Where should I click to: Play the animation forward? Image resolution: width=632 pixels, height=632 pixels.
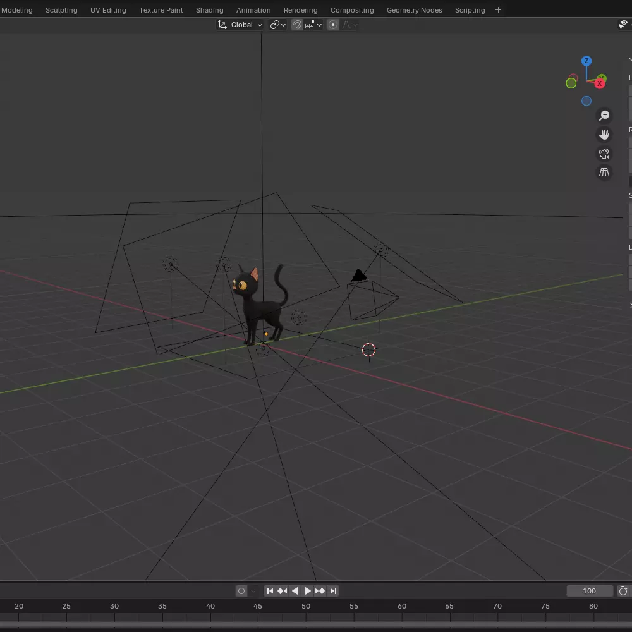click(x=308, y=591)
